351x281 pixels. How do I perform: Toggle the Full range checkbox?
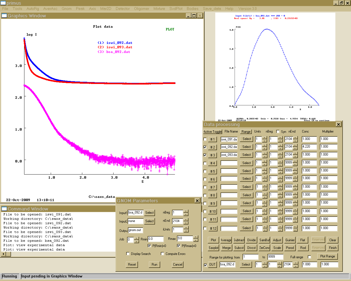pos(310,257)
